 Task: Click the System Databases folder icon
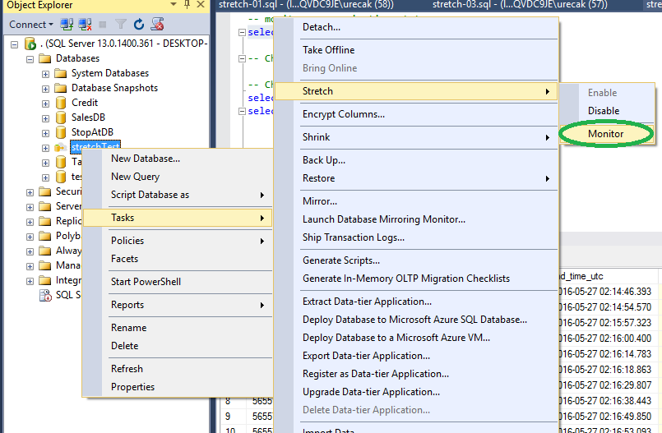pyautogui.click(x=60, y=73)
